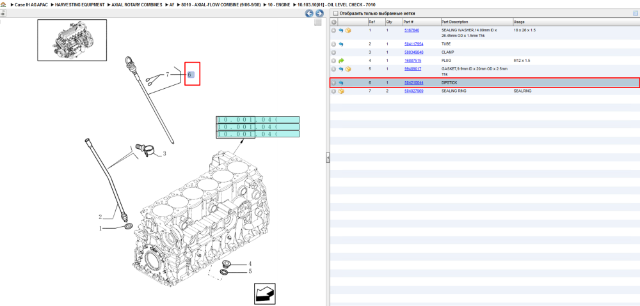The image size is (640, 306).
Task: Go to the home page icon
Action: click(3, 5)
